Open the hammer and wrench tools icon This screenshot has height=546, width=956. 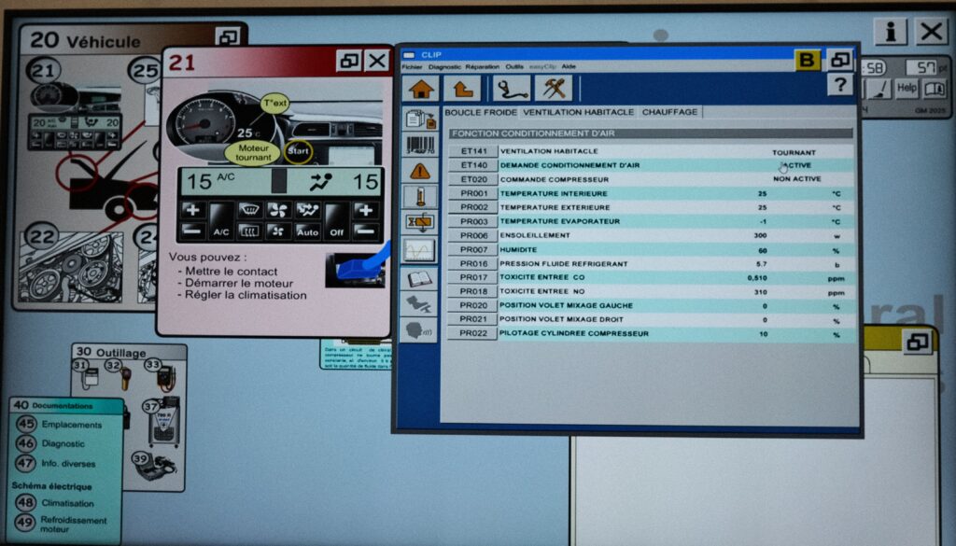point(554,89)
